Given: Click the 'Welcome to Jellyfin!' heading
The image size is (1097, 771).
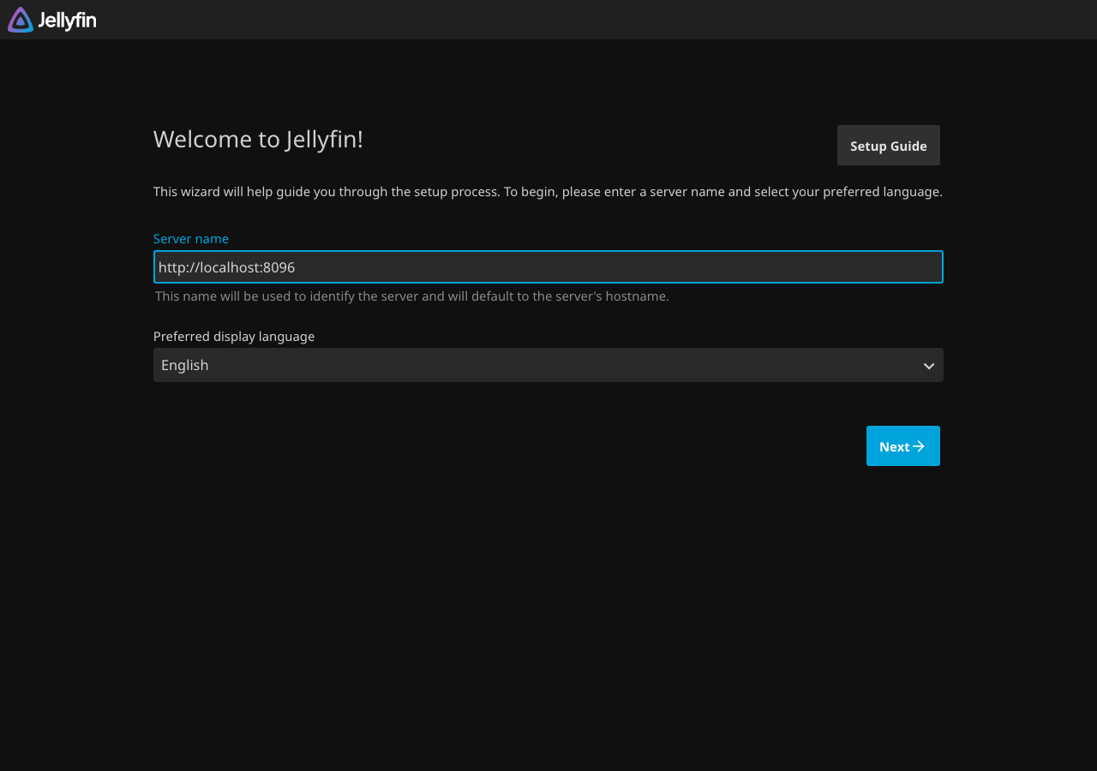Looking at the screenshot, I should [258, 139].
